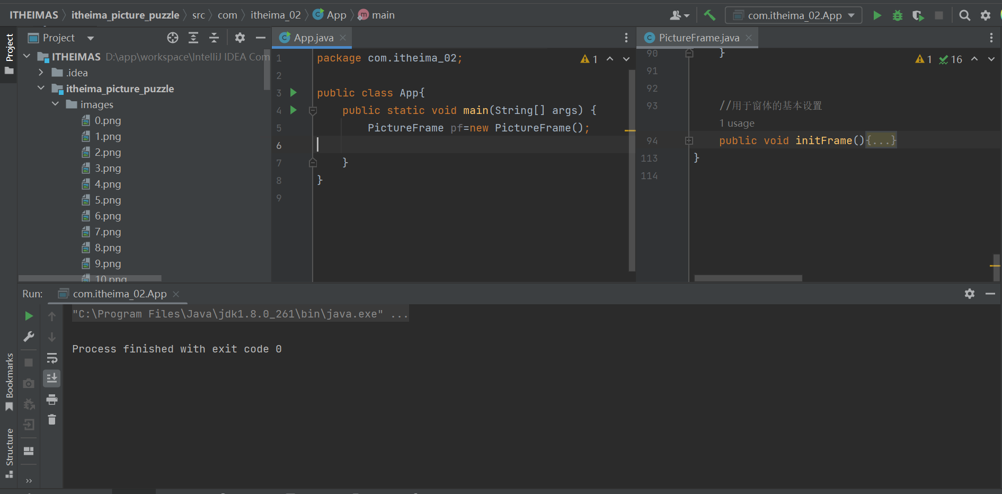
Task: Open Project panel options gear
Action: pyautogui.click(x=240, y=38)
